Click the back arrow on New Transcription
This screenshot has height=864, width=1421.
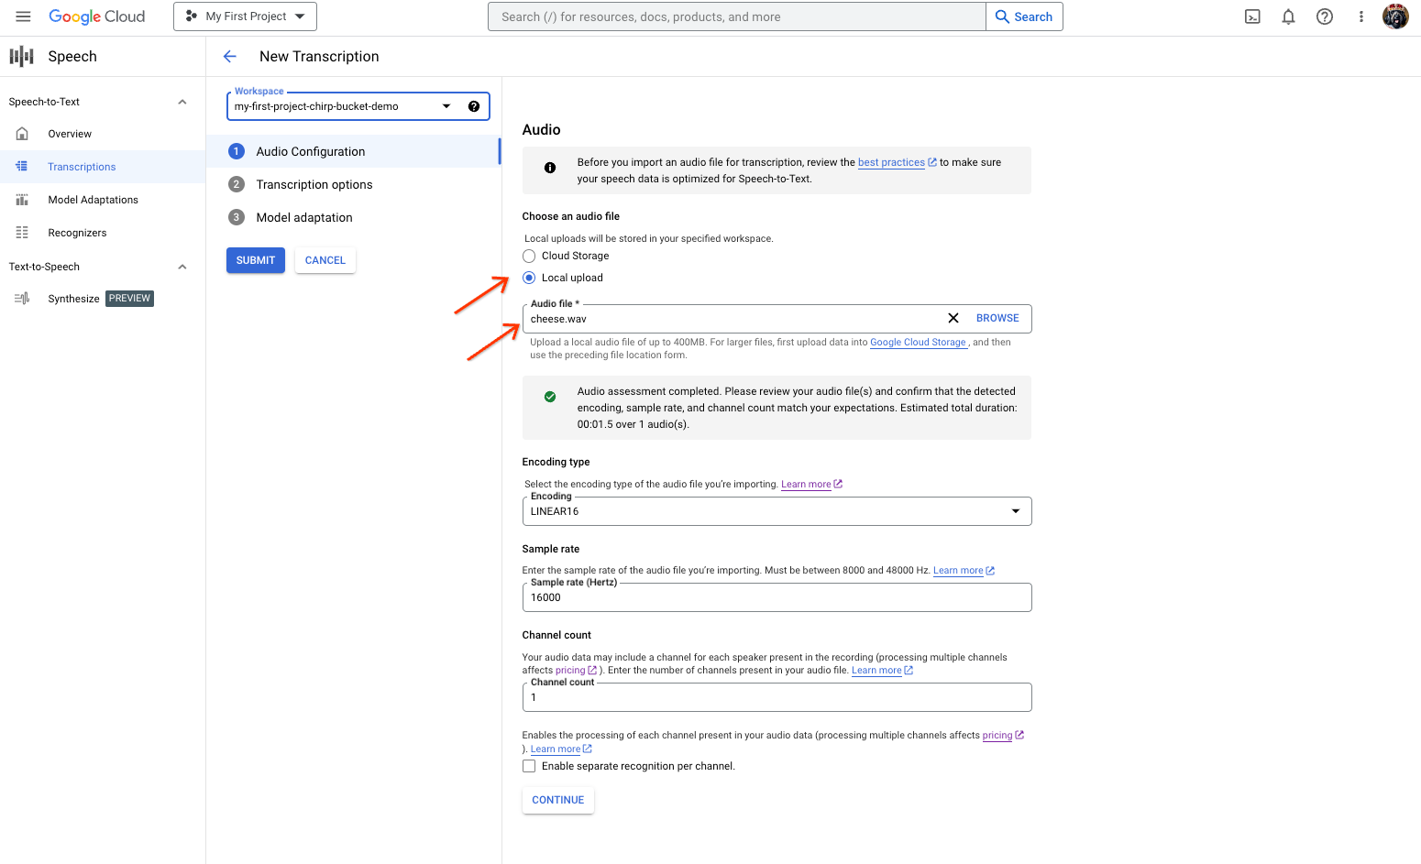pos(229,56)
